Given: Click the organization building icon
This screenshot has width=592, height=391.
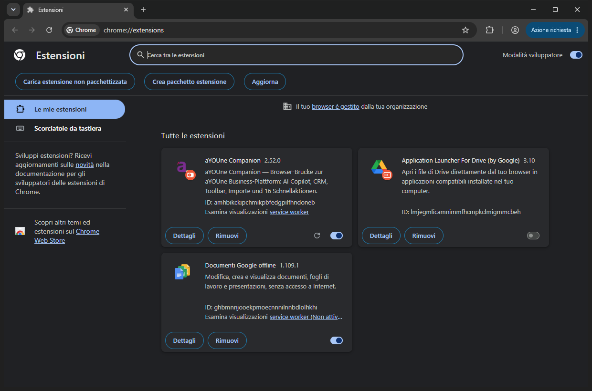Looking at the screenshot, I should coord(287,106).
